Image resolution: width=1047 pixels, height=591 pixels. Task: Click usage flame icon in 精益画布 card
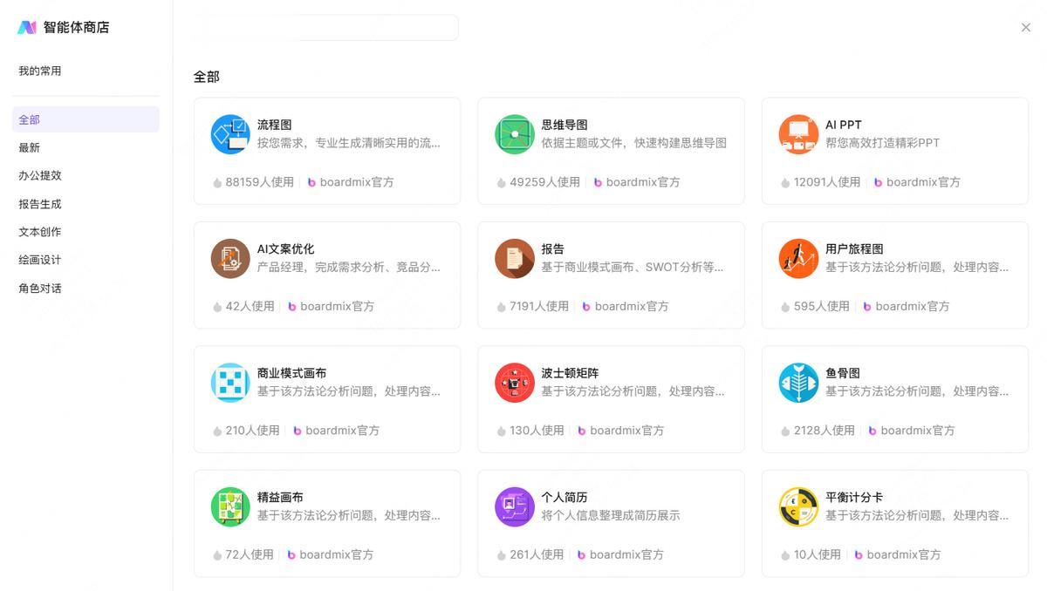point(217,554)
